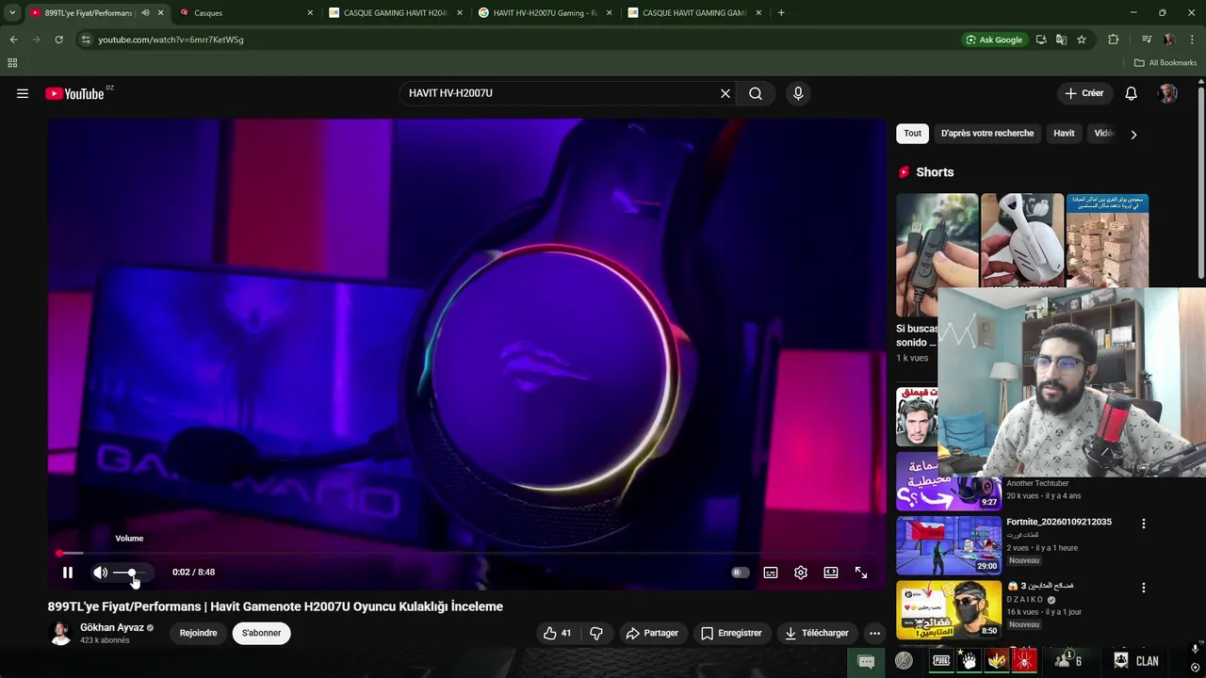This screenshot has width=1206, height=678.
Task: Download the video with Télécharger
Action: (817, 633)
